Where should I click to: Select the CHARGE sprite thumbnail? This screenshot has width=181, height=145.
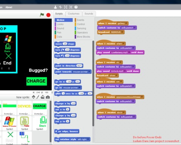pos(40,108)
